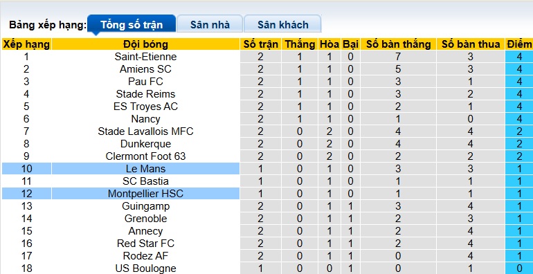
Task: Select the highlighted Le Mans row
Action: [x=266, y=169]
